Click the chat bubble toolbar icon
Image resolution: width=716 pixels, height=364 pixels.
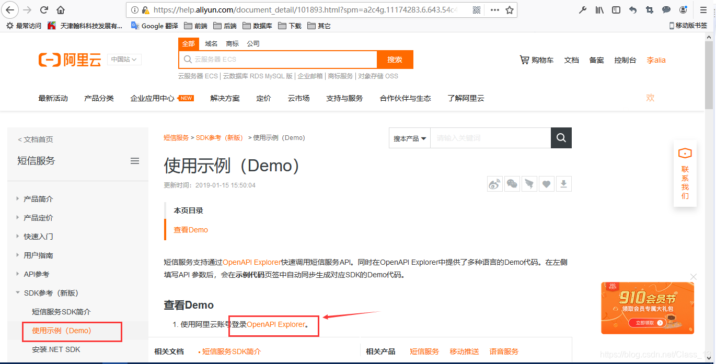pos(666,10)
